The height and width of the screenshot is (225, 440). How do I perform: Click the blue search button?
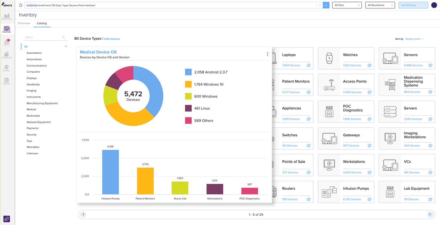point(326,5)
